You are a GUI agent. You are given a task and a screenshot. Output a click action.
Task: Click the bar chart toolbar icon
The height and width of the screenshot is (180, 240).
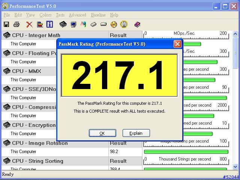(x=40, y=24)
